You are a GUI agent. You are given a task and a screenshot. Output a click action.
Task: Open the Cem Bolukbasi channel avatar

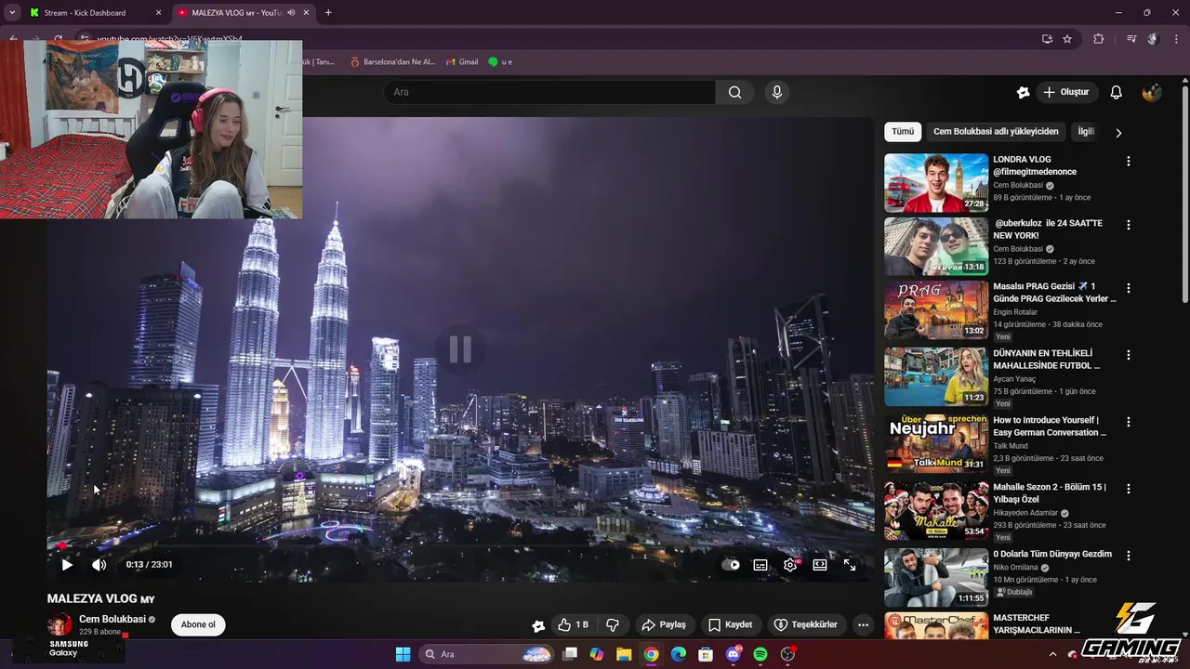click(x=59, y=623)
